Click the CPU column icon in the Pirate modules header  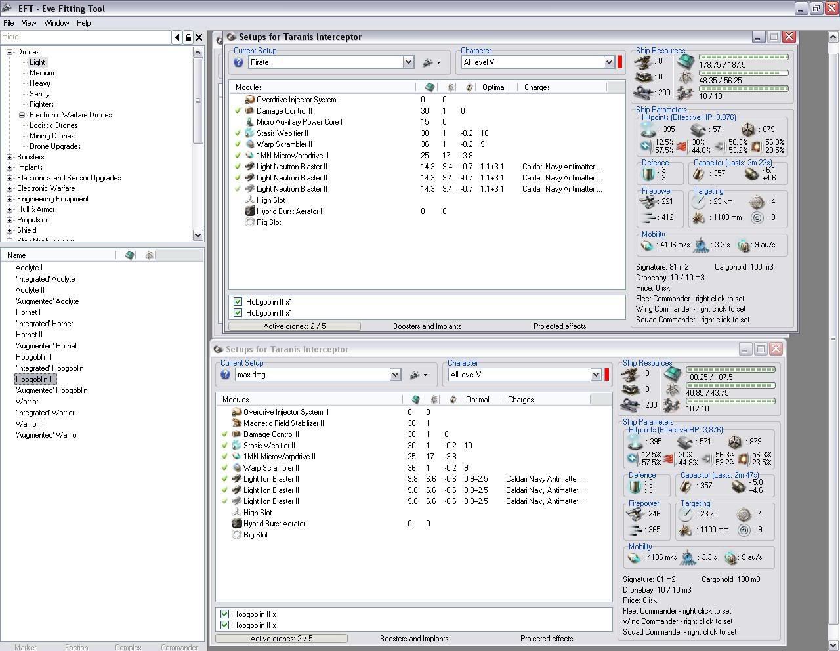point(430,87)
